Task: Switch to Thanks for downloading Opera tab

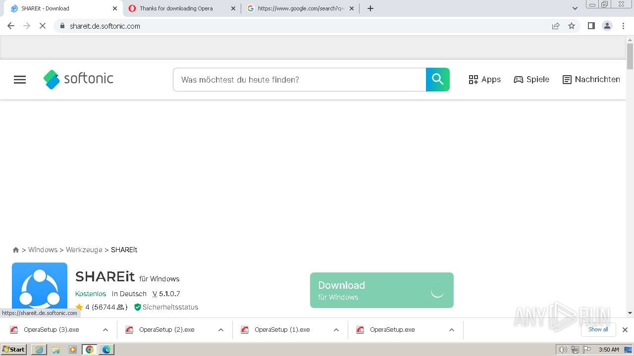Action: 182,8
